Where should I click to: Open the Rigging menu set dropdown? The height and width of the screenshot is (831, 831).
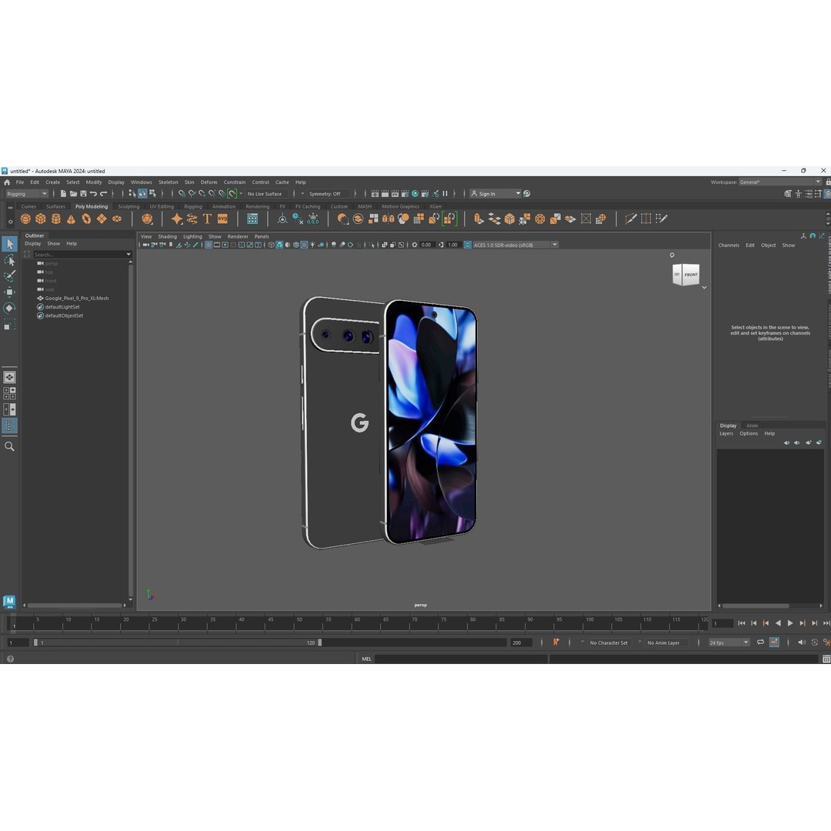(26, 193)
